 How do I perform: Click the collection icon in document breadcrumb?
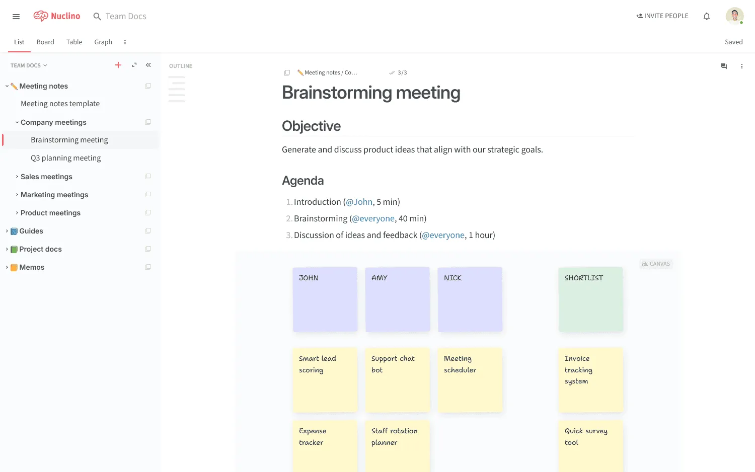(x=287, y=72)
